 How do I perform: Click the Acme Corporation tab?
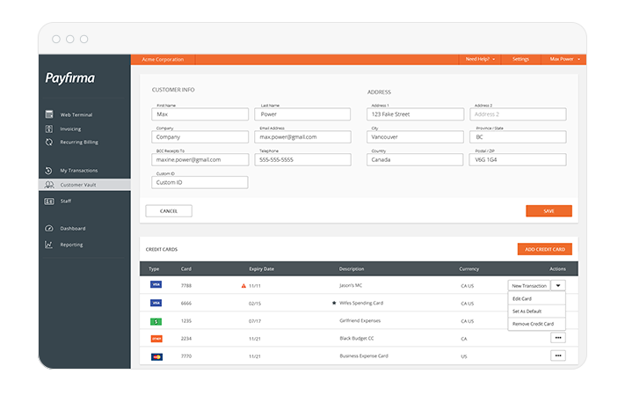[163, 60]
